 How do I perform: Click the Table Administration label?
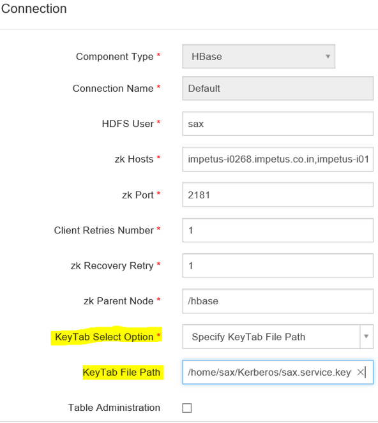[114, 408]
